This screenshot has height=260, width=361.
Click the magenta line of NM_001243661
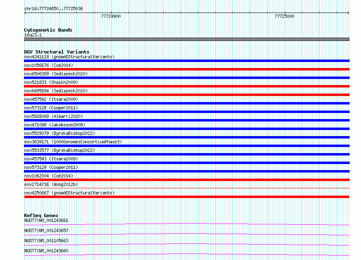coord(187,224)
